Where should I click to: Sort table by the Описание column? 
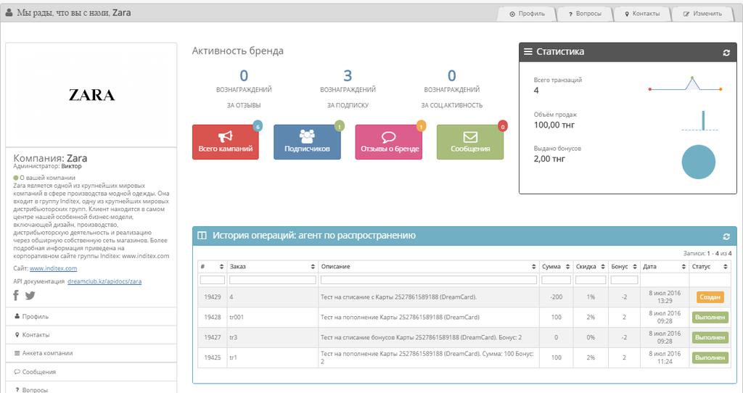[x=428, y=267]
